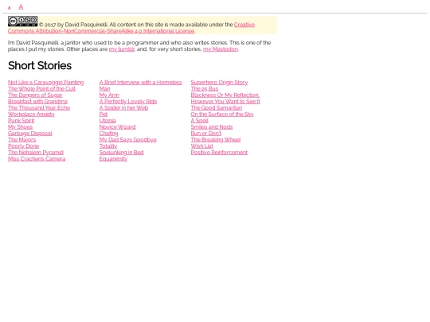The image size is (430, 322).
Task: Click 'Spelunking in Bed'
Action: pyautogui.click(x=122, y=153)
